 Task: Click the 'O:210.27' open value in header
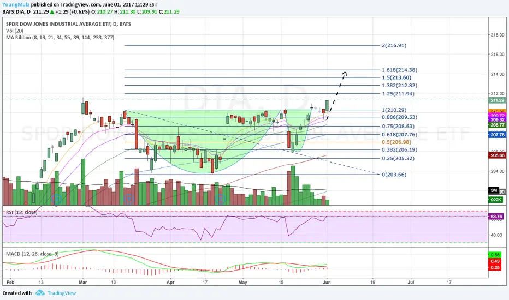point(102,12)
